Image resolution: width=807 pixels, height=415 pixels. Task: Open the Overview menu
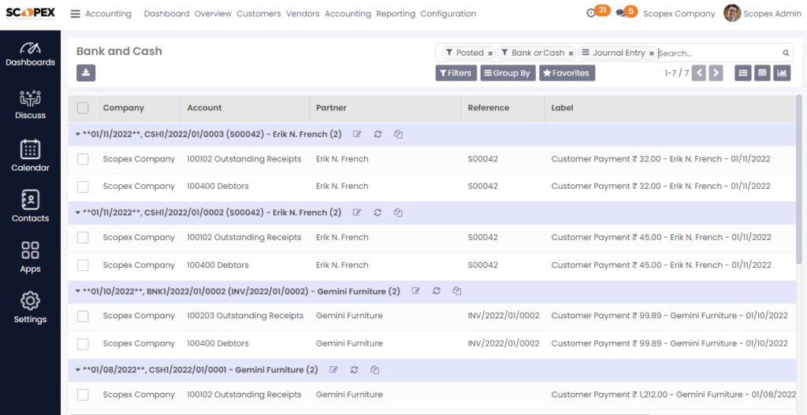point(213,14)
